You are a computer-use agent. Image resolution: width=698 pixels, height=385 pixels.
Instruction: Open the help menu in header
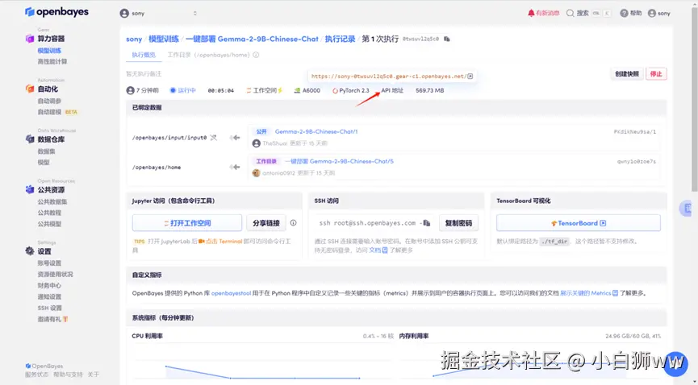(x=631, y=14)
